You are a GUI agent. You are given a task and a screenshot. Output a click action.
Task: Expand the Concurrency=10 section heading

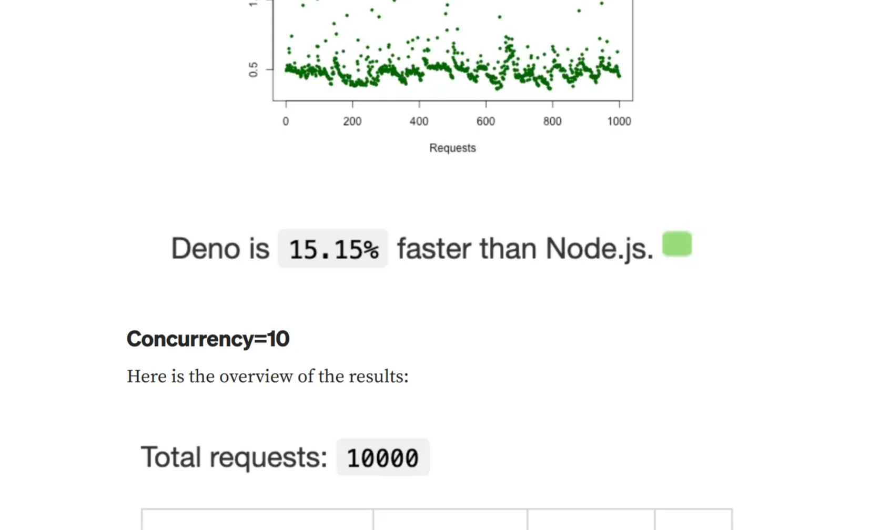(x=207, y=339)
